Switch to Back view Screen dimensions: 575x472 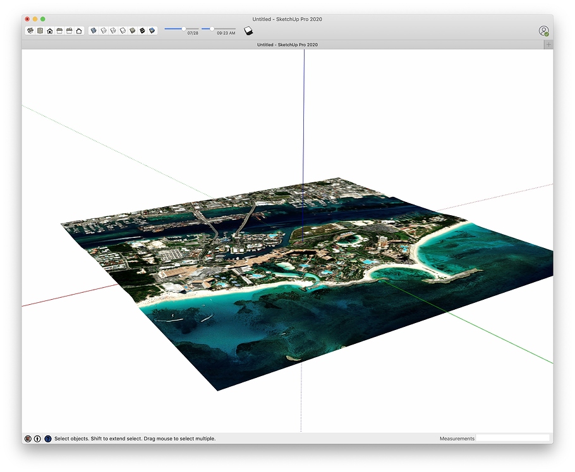pyautogui.click(x=70, y=30)
